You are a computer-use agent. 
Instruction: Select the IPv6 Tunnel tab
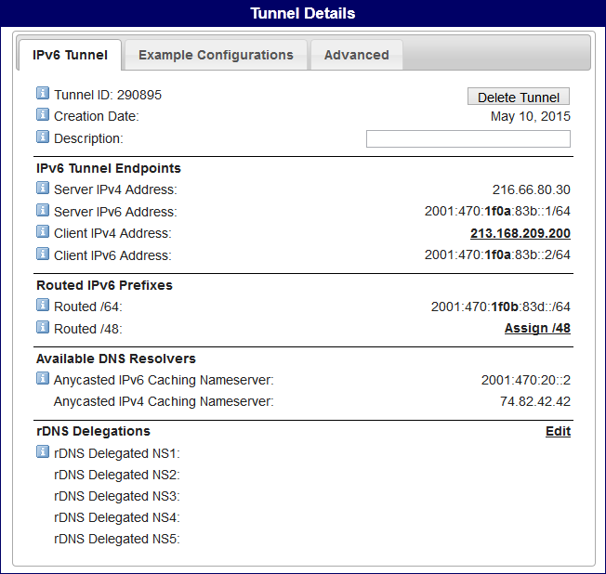click(x=70, y=55)
